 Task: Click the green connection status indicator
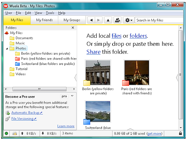click(x=7, y=134)
